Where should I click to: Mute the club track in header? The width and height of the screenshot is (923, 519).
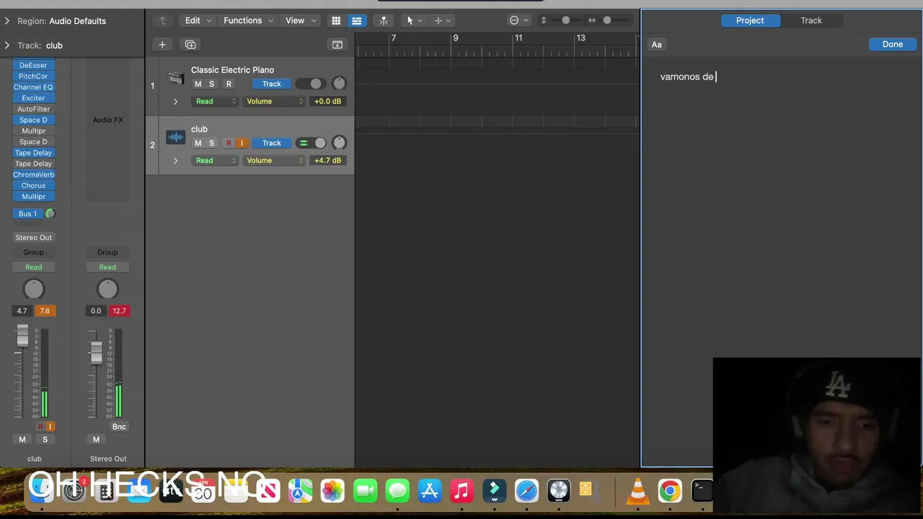pos(198,143)
